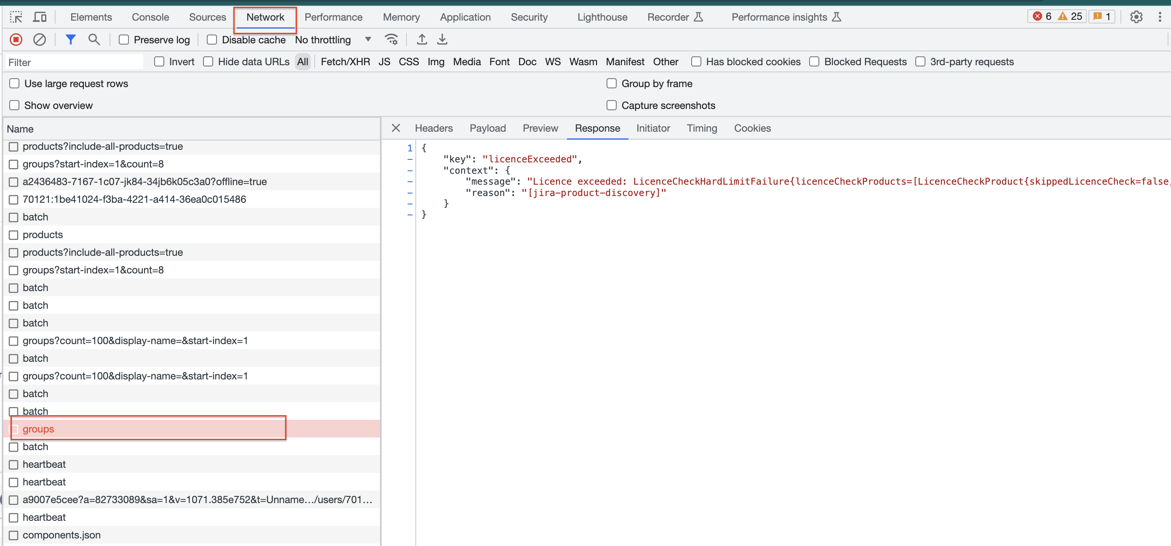Screen dimensions: 1171x546
Task: Open the network conditions wifi icon
Action: click(391, 40)
